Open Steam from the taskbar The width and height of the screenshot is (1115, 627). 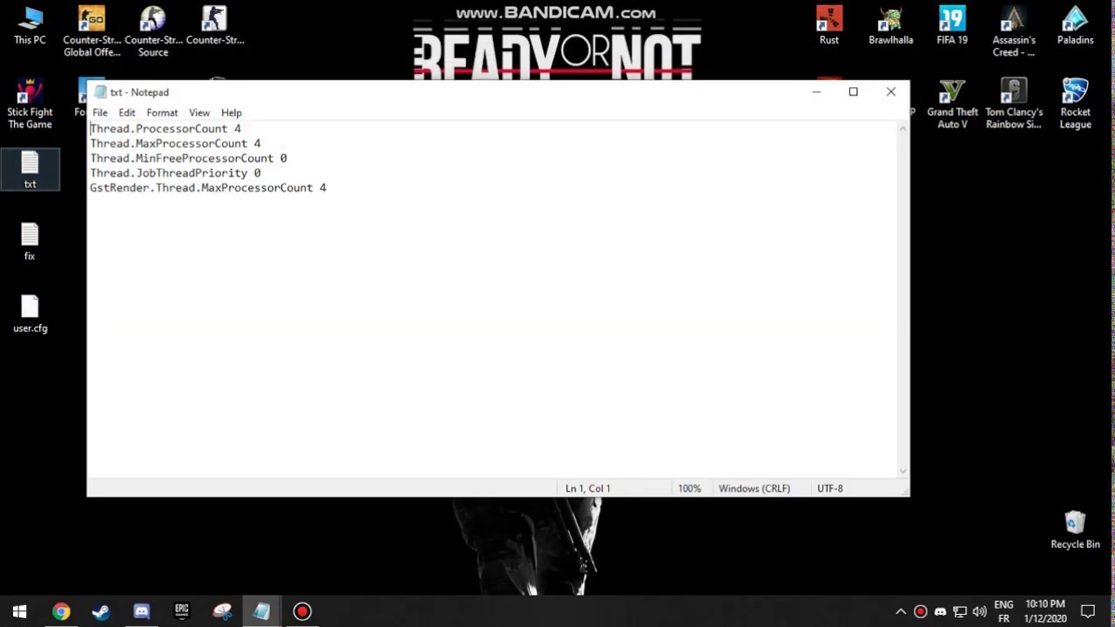pos(101,611)
